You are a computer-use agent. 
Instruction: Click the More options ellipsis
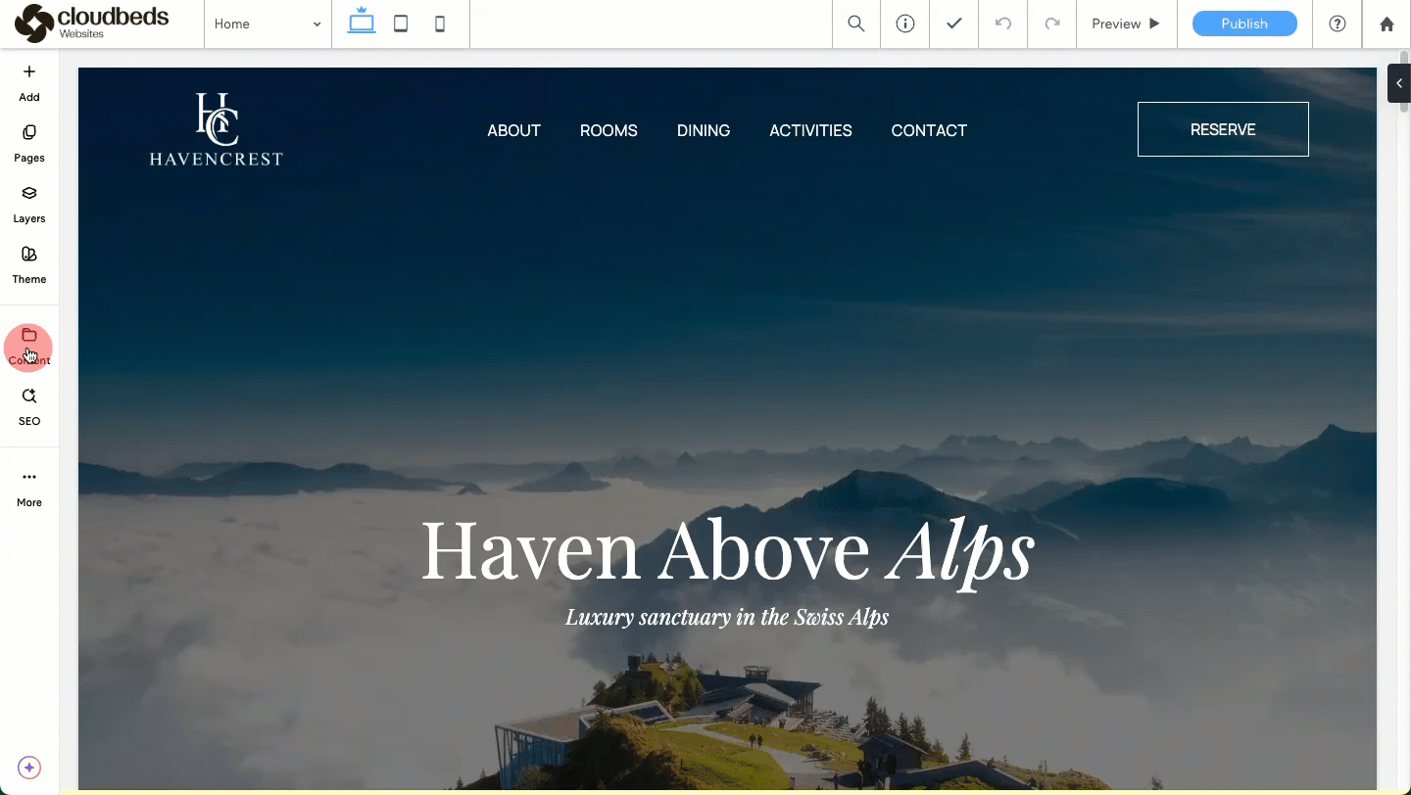pyautogui.click(x=29, y=488)
